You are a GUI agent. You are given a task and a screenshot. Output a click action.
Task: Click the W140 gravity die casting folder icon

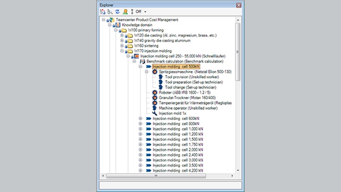[130, 41]
